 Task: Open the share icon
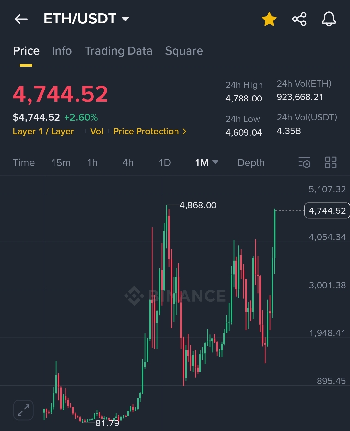pyautogui.click(x=299, y=19)
